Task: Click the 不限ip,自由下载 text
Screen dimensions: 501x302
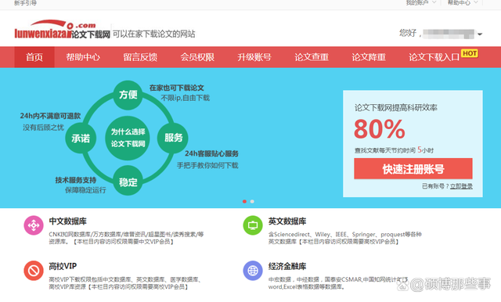Action: click(x=186, y=98)
